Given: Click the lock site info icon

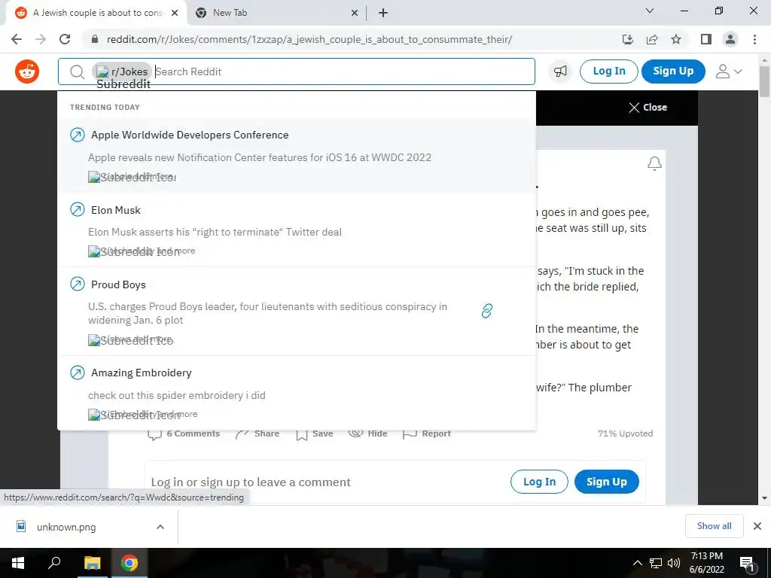Looking at the screenshot, I should (x=95, y=39).
